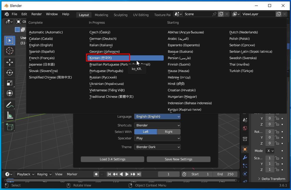The image size is (291, 190).
Task: Choose Left for Select With
Action: (145, 132)
